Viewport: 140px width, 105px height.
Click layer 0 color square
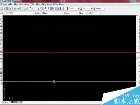pyautogui.click(x=11, y=13)
